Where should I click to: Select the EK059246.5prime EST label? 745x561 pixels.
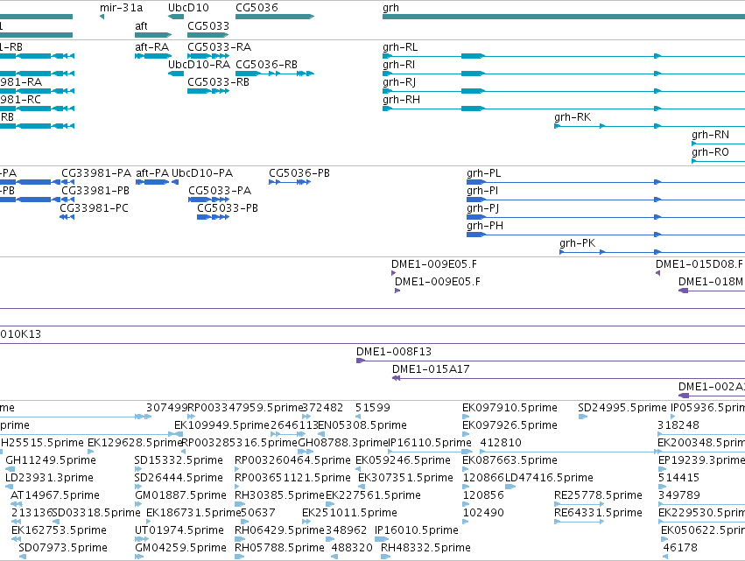click(403, 459)
